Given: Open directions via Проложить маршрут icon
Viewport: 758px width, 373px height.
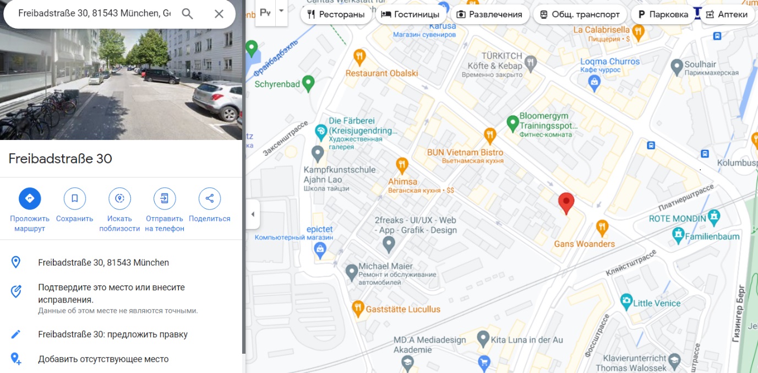Looking at the screenshot, I should pos(30,198).
